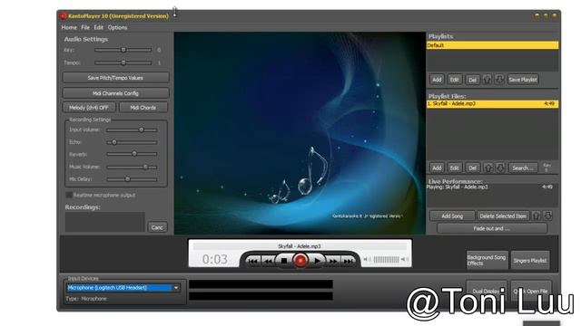Click the Canc button beside Recordings
581x326 pixels.
tap(157, 227)
